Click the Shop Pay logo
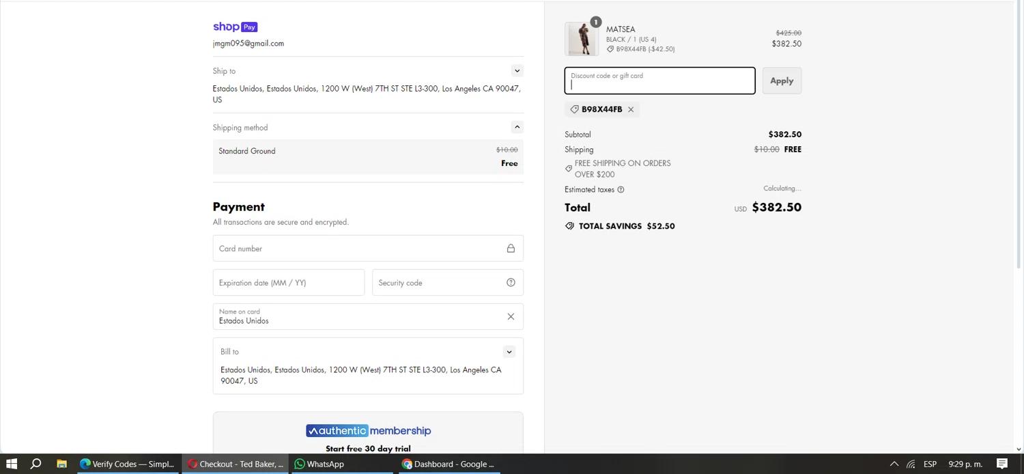 235,27
